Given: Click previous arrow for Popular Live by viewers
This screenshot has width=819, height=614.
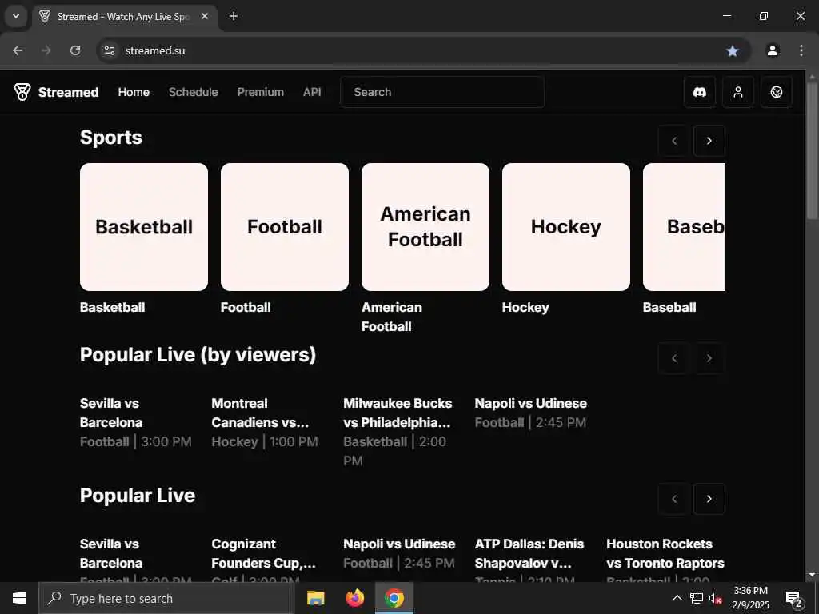Looking at the screenshot, I should point(673,358).
